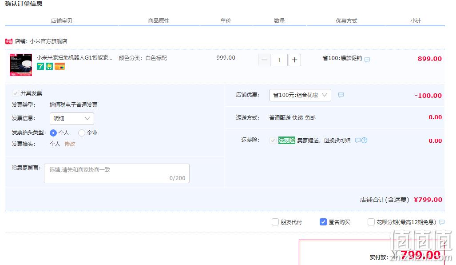
Task: Click the 确认订单信息 heading
Action: tap(24, 4)
